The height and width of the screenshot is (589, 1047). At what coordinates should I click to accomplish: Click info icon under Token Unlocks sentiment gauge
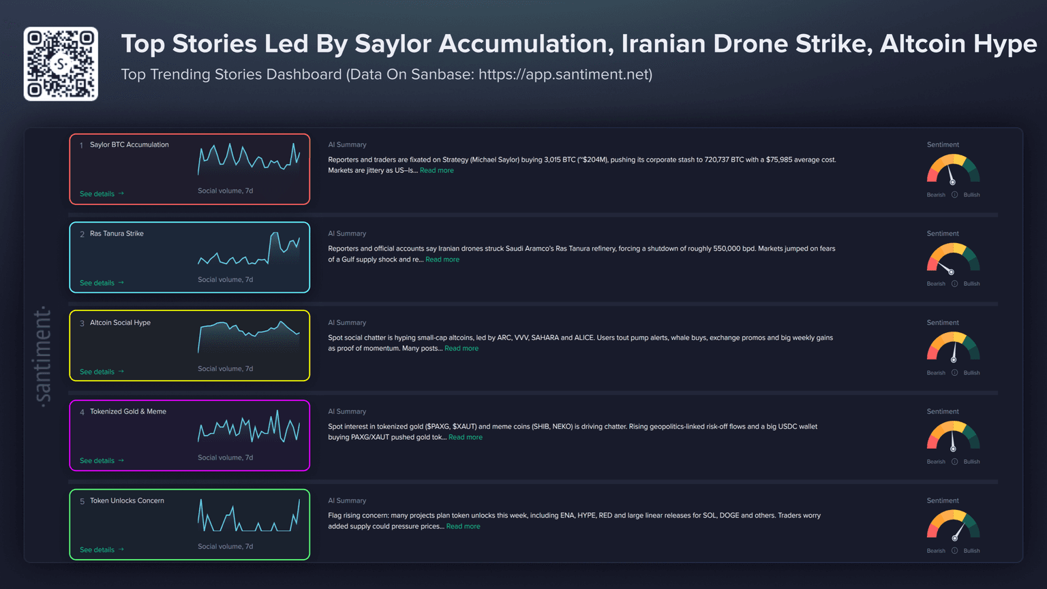(x=954, y=551)
